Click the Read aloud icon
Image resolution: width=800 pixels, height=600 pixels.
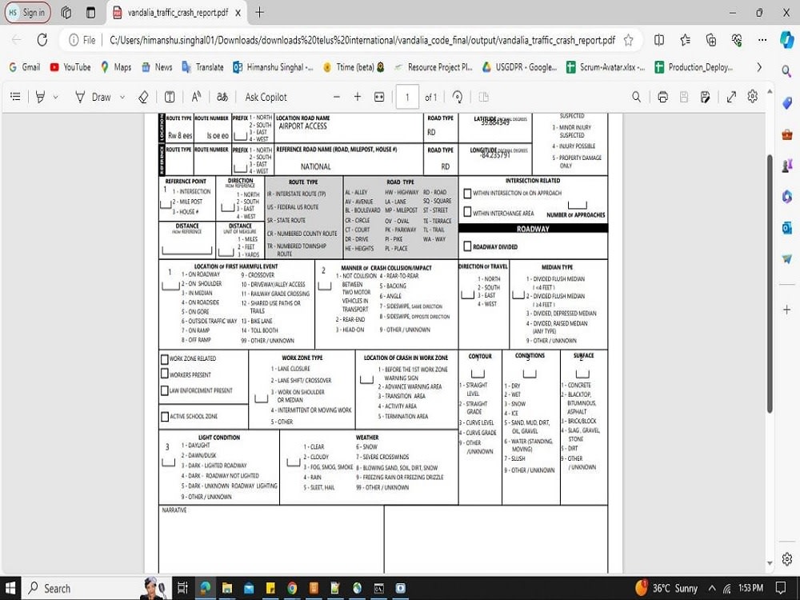pyautogui.click(x=196, y=97)
